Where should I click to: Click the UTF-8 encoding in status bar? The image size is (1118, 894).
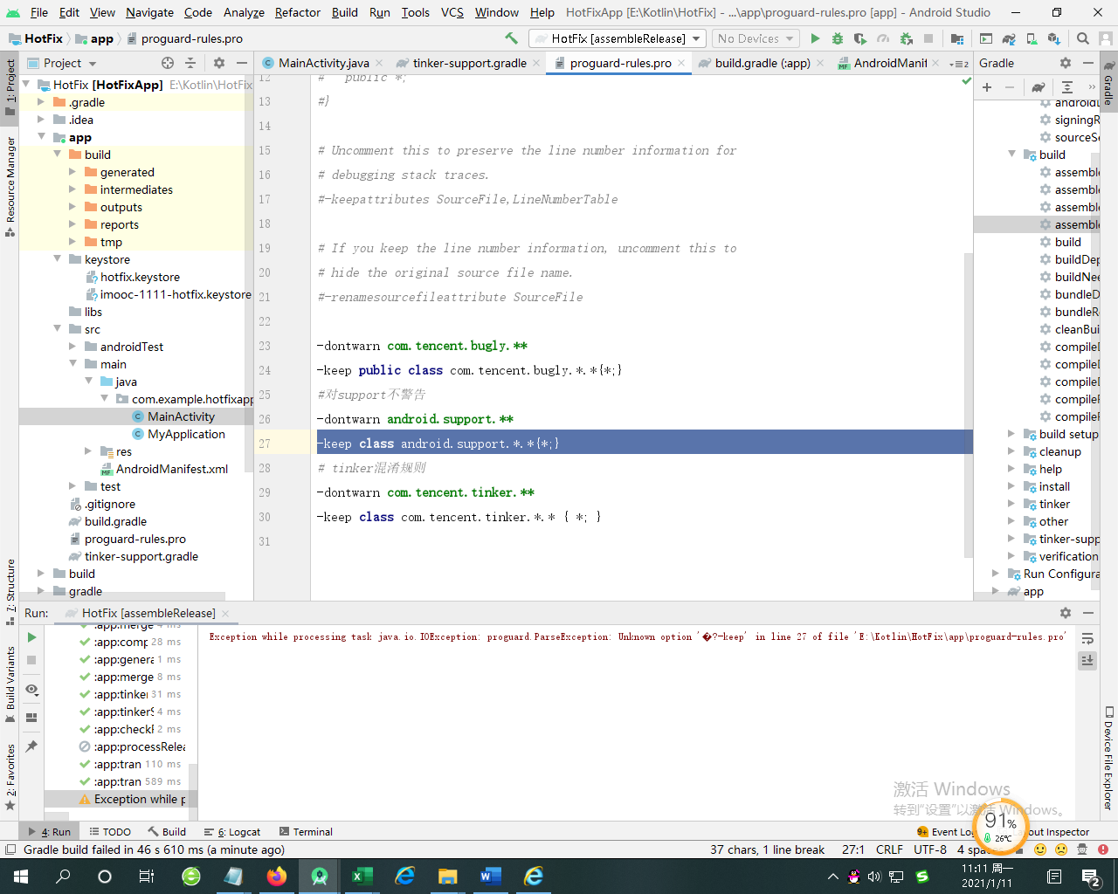[930, 849]
